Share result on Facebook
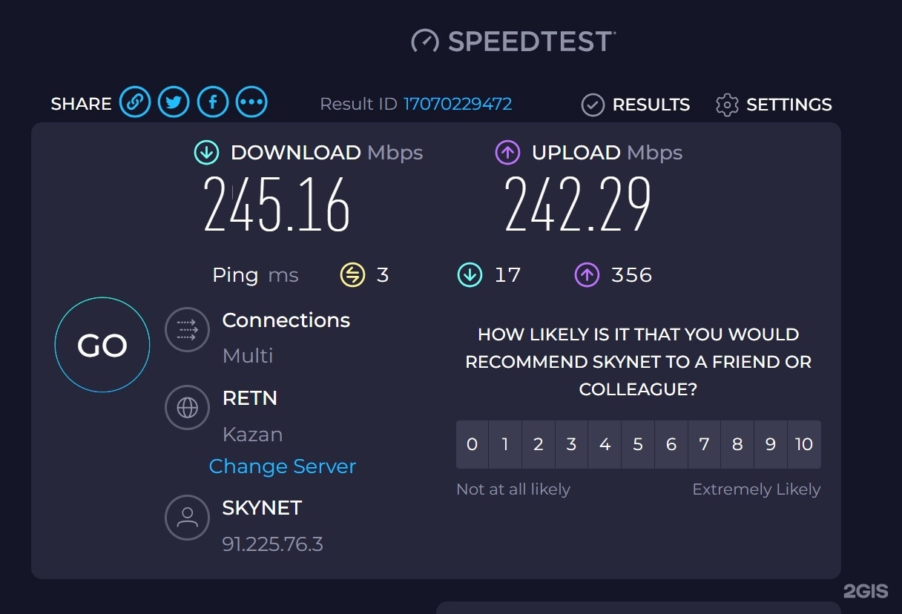The width and height of the screenshot is (902, 614). point(213,102)
